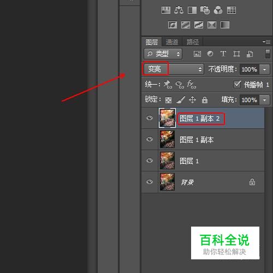Viewport: 273px width, 273px height.
Task: Add a Color Lookup adjustment (grid icon)
Action: pyautogui.click(x=232, y=10)
